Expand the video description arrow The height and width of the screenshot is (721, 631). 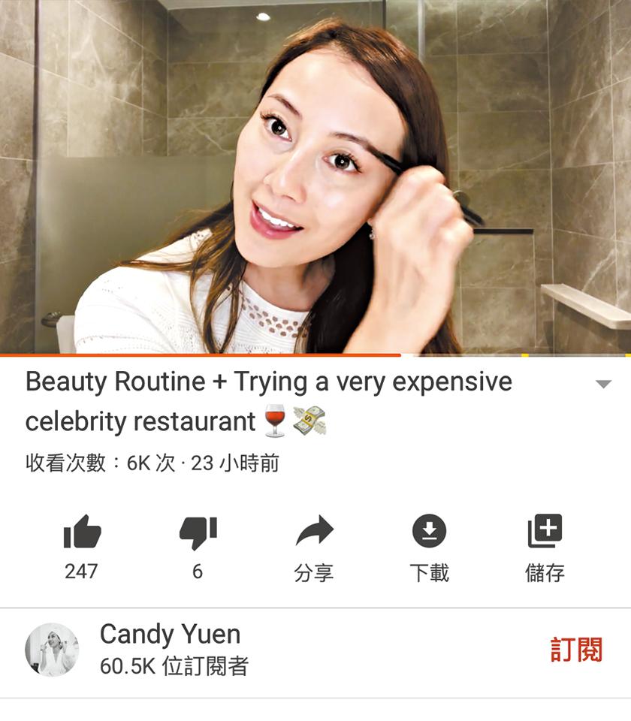pos(603,384)
